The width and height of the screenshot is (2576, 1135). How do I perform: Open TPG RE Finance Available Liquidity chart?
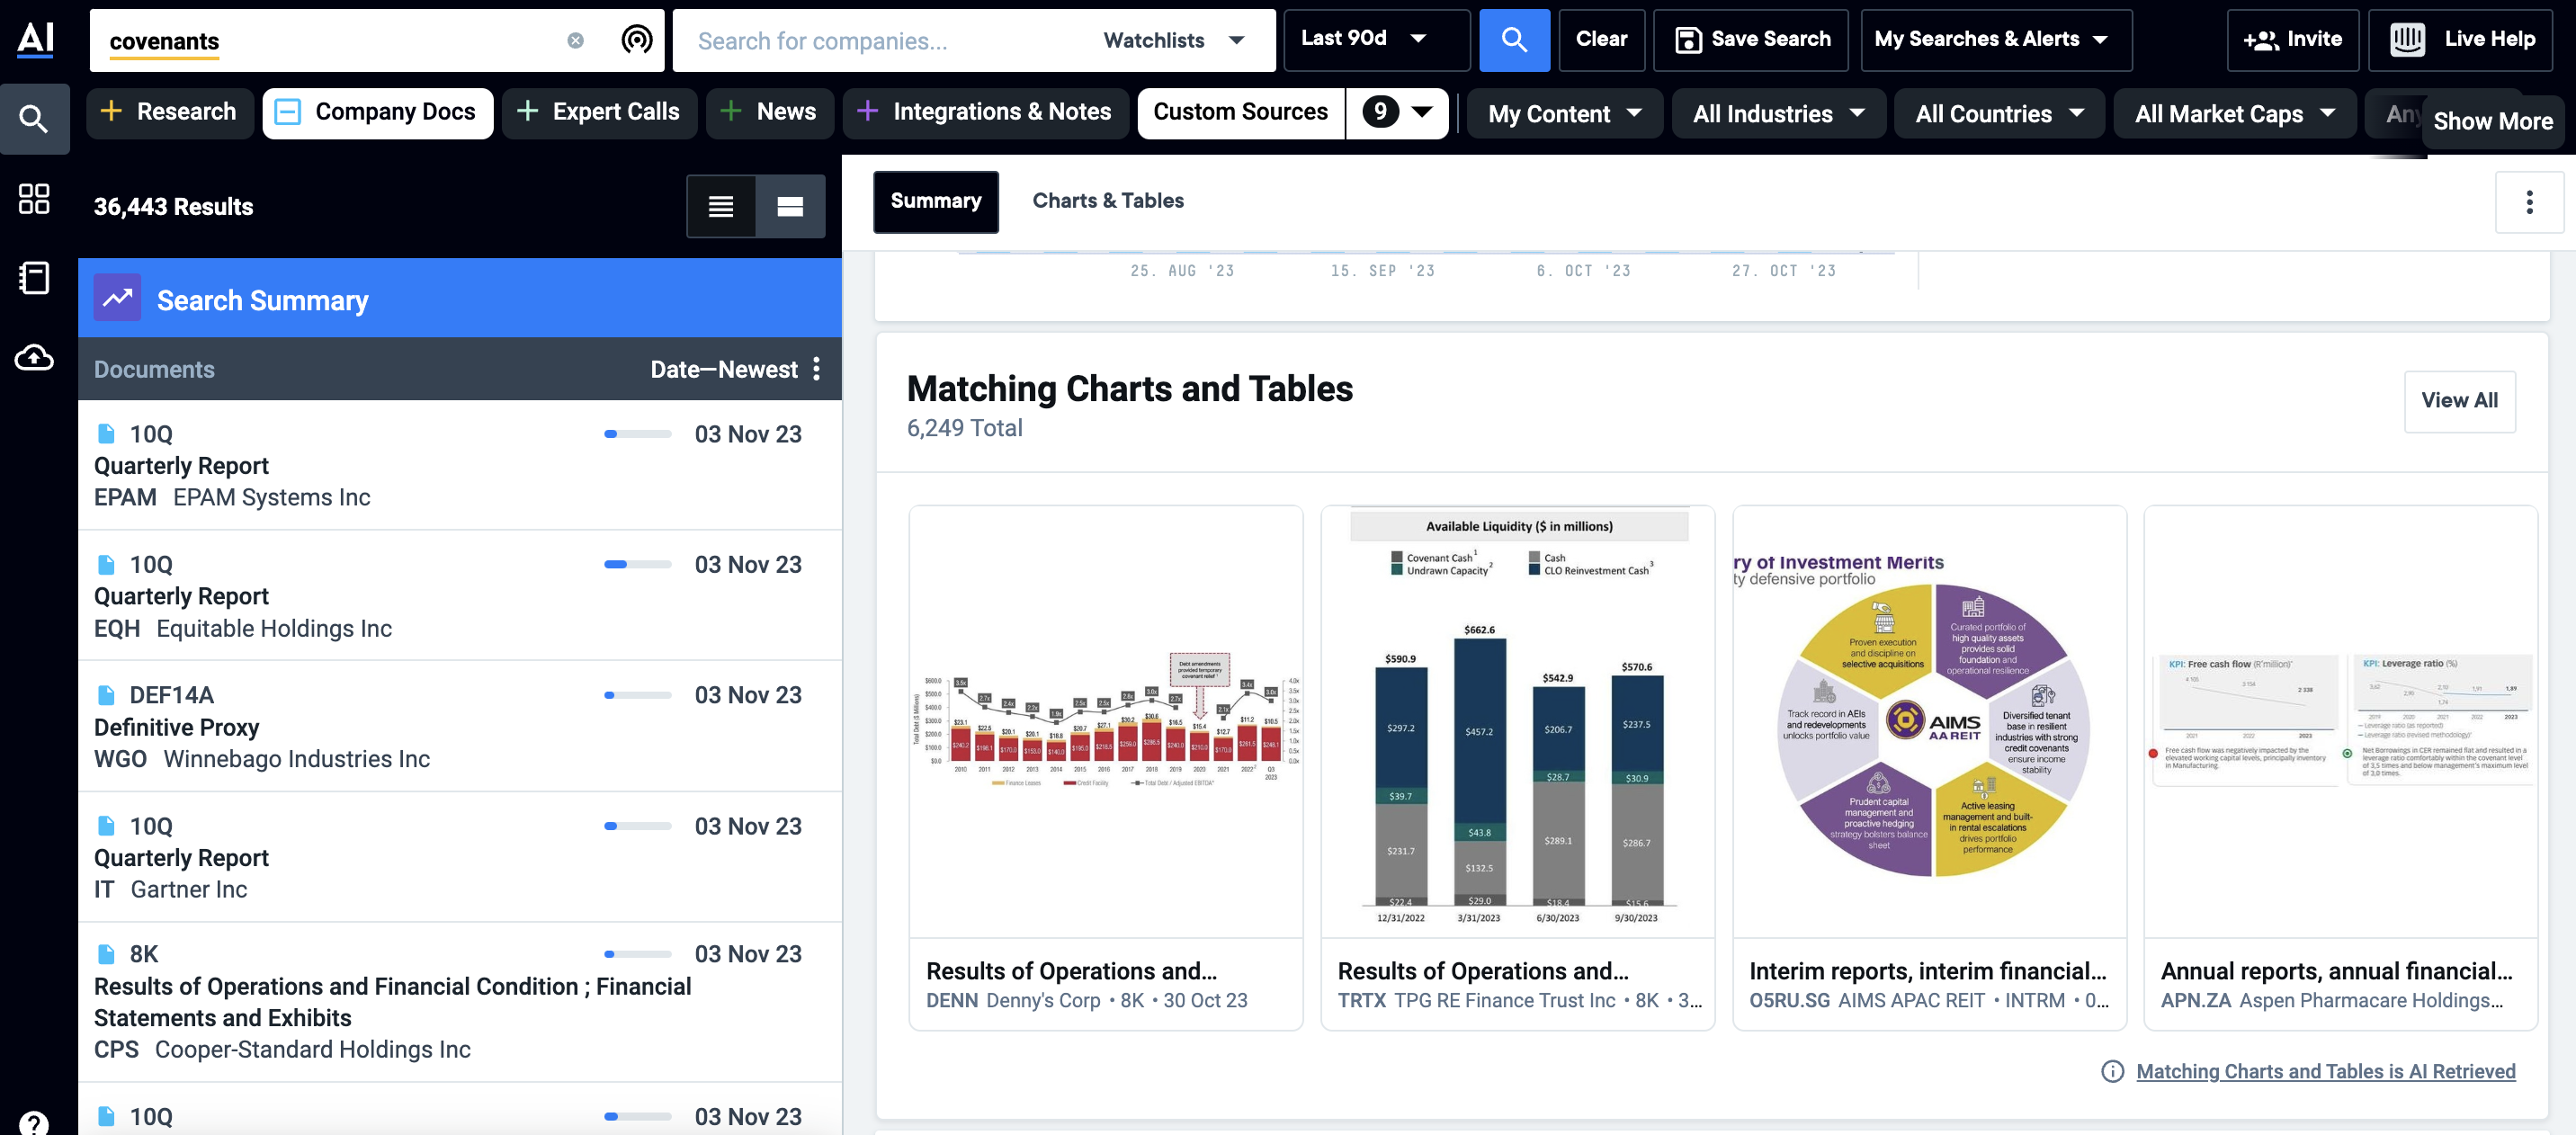tap(1517, 722)
